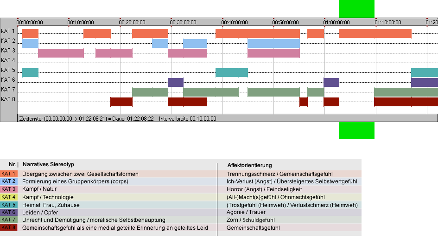Image resolution: width=438 pixels, height=246 pixels.
Task: Click the 00:00:00:00 time ruler label
Action: [30, 22]
